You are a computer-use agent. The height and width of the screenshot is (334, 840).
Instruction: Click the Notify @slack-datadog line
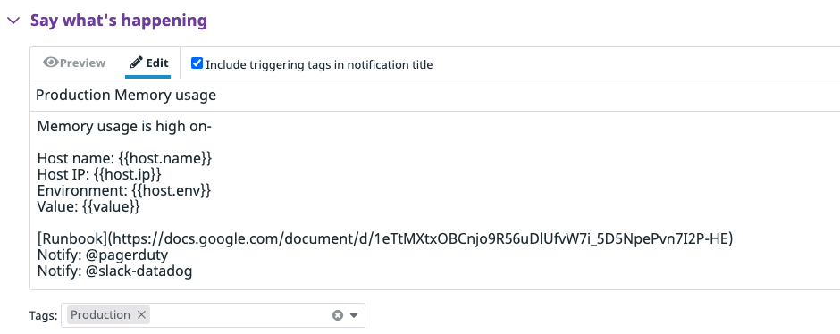click(114, 271)
